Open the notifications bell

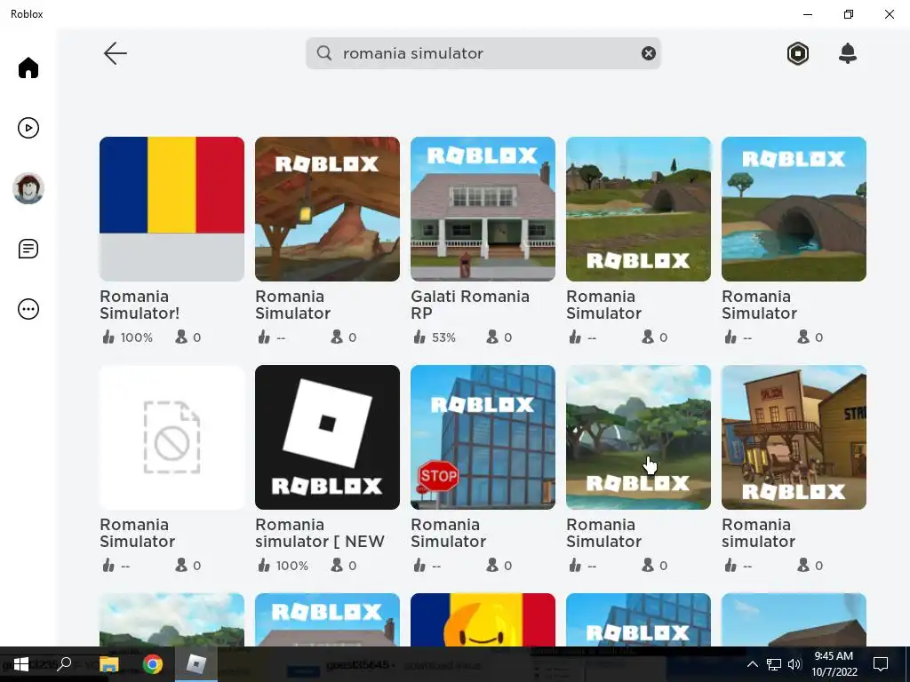(x=847, y=53)
